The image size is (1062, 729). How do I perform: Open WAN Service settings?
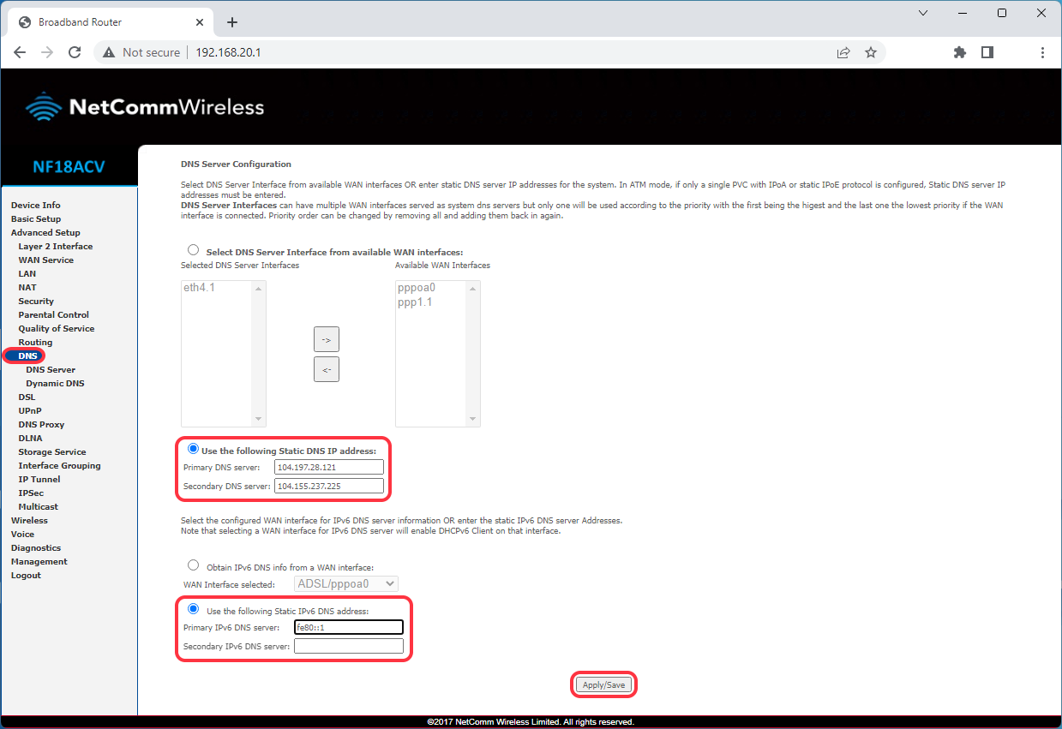click(x=46, y=260)
